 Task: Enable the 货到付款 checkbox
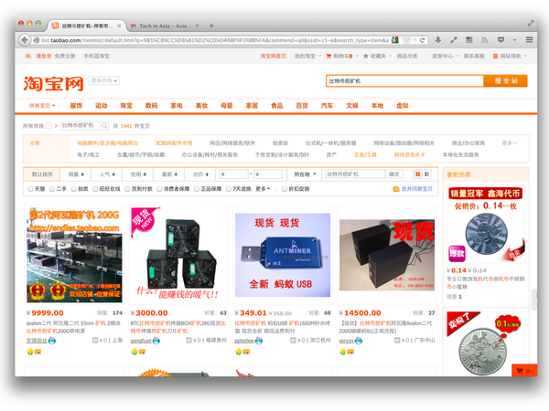click(127, 189)
